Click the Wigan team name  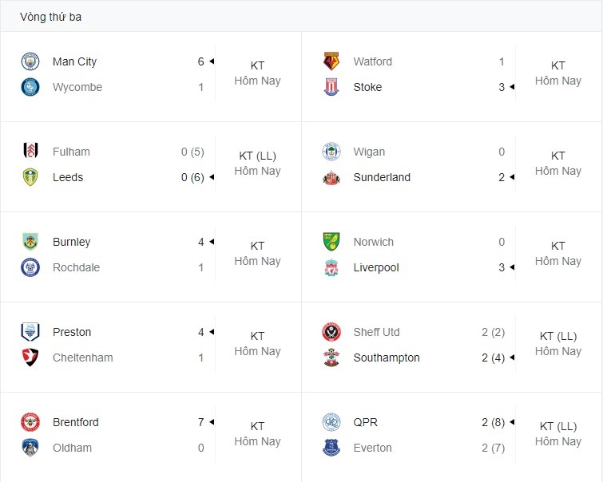[369, 152]
